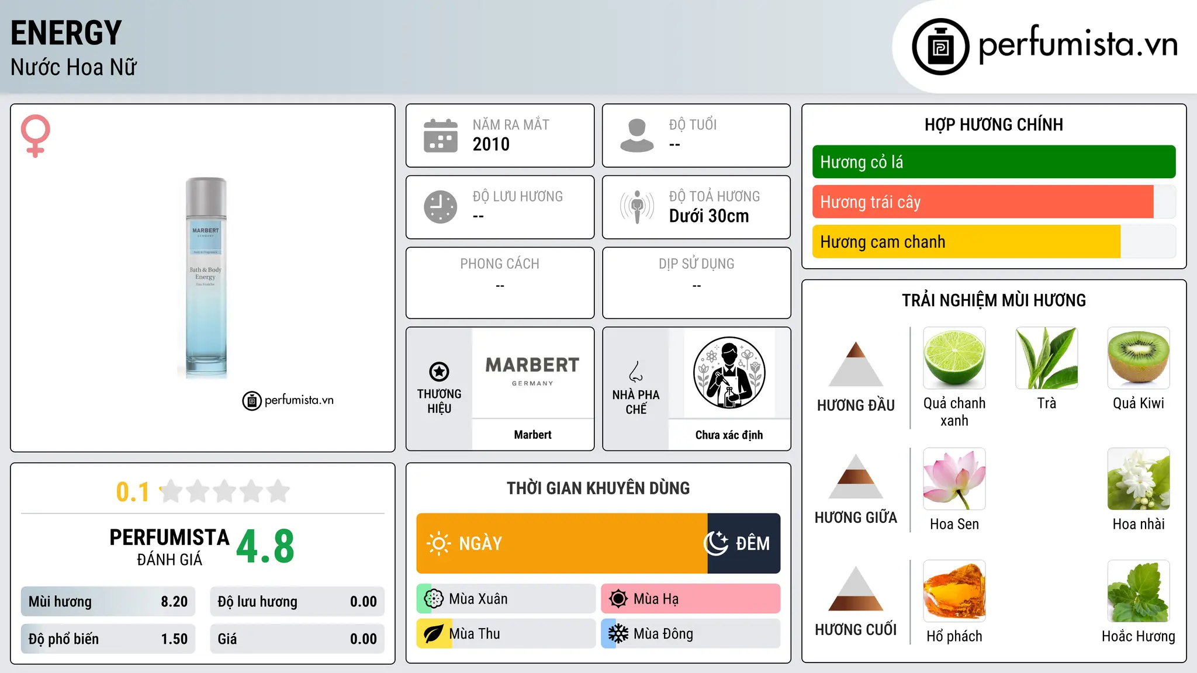Click the launch year value 2010

point(491,144)
